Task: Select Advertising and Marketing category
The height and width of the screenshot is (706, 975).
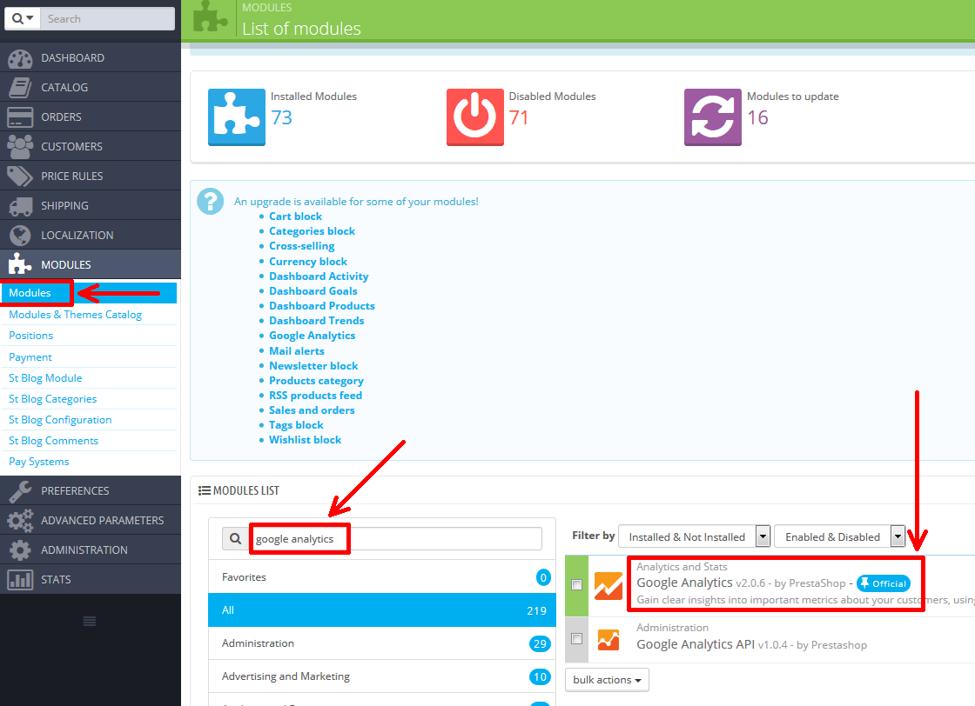Action: coord(382,676)
